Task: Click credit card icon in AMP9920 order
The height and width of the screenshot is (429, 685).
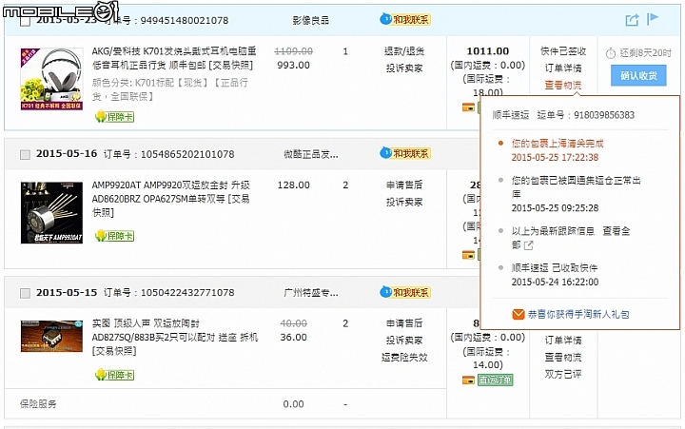Action: [468, 255]
